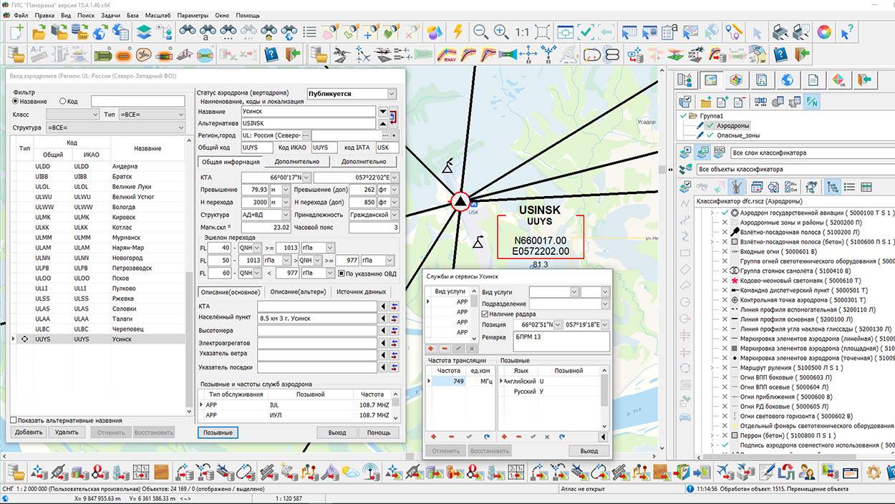Open the Класс filter dropdown
The image size is (895, 504).
(x=95, y=115)
